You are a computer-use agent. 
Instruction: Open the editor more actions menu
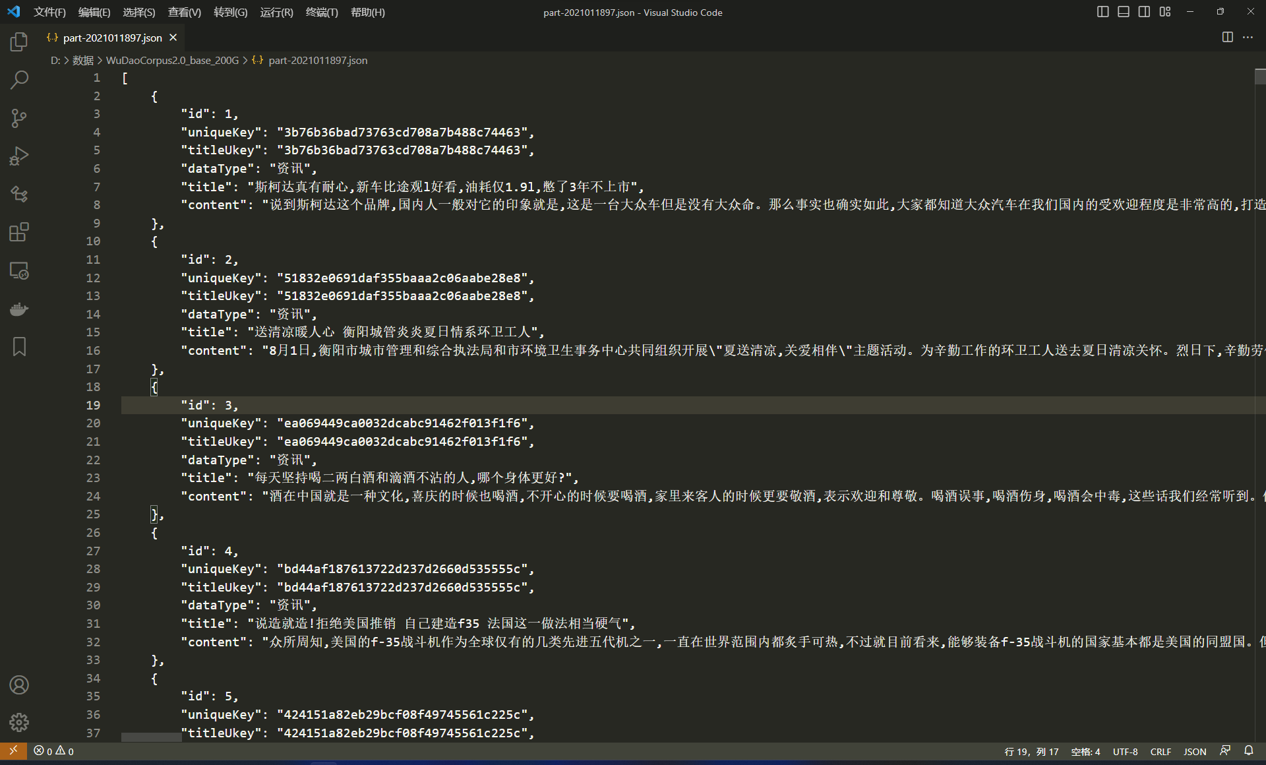point(1248,38)
